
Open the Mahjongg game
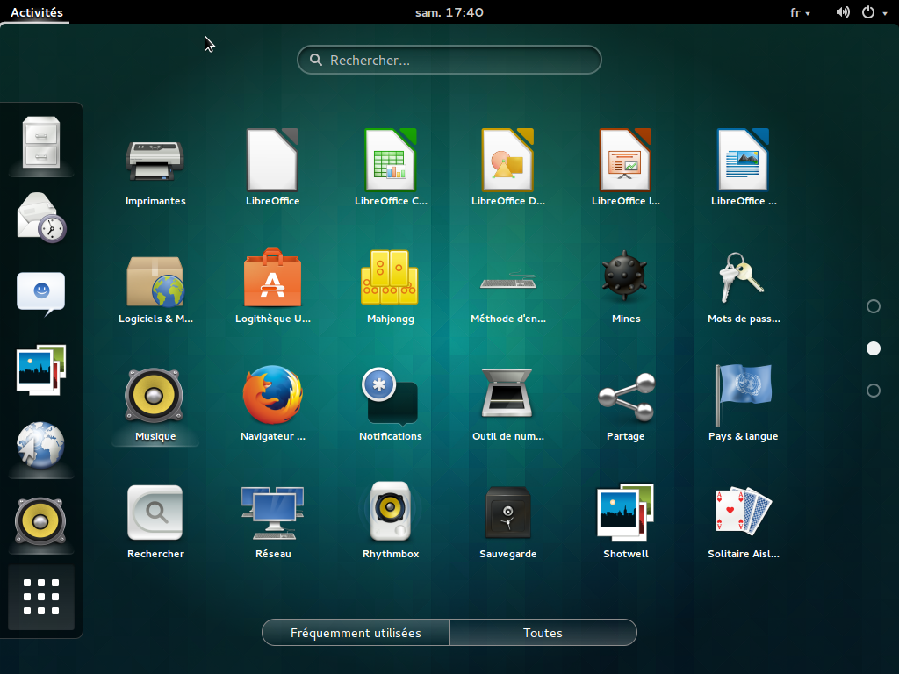click(390, 278)
